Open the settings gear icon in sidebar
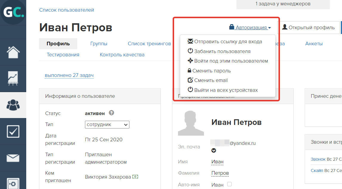 (13, 184)
